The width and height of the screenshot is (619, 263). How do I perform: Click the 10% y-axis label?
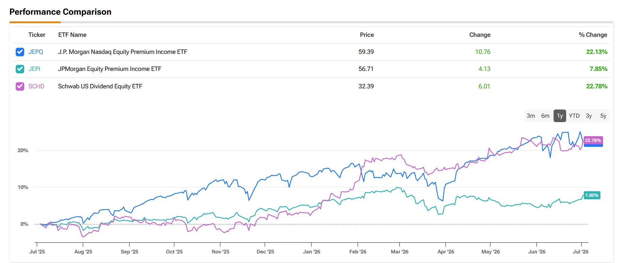(23, 187)
